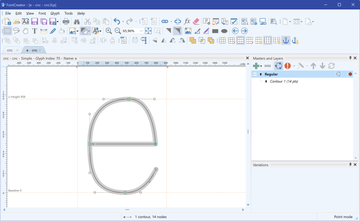Collapse the Regular master tree node
360x221 pixels.
coord(255,74)
